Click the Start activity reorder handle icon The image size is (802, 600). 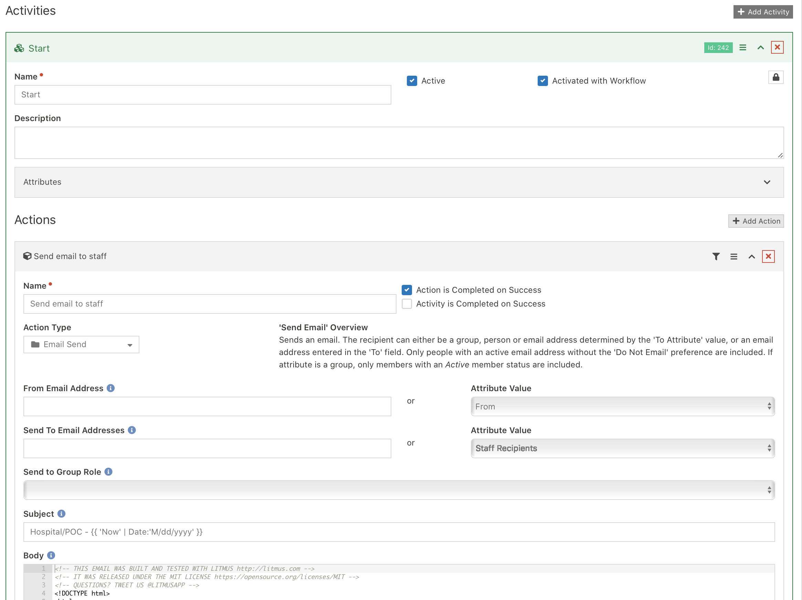742,47
